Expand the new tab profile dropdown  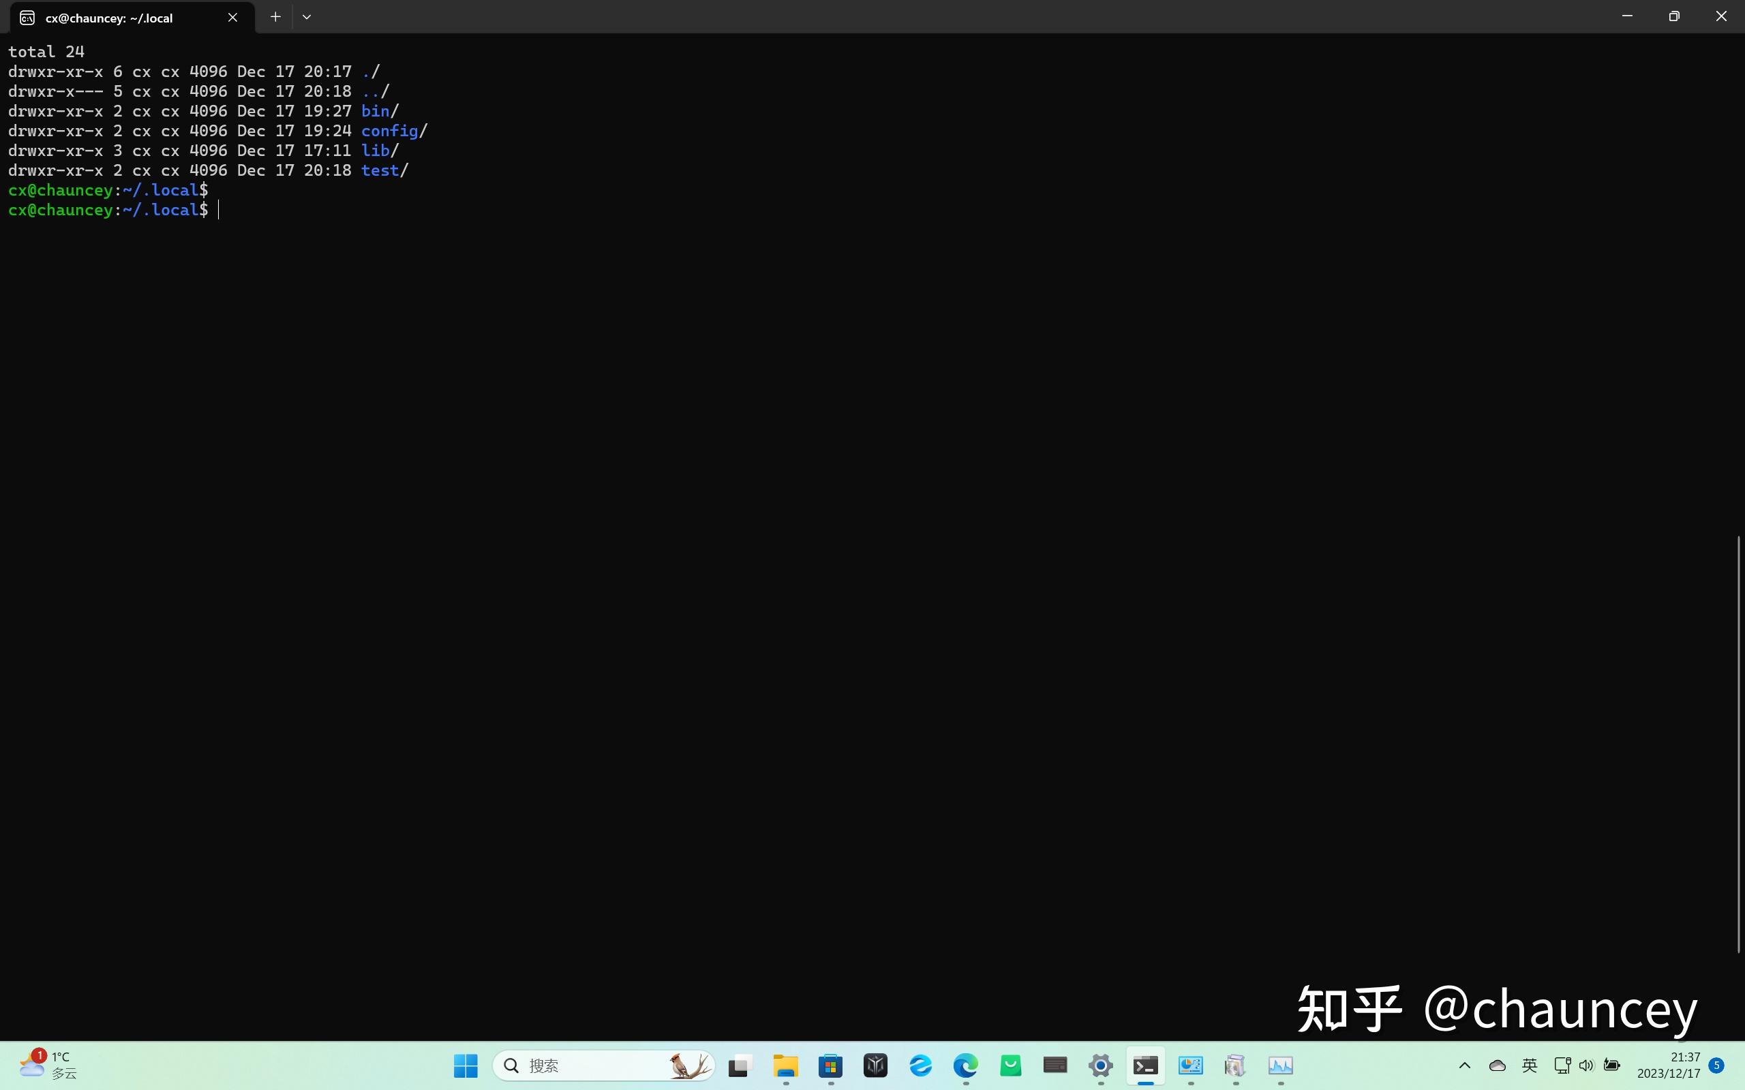(307, 16)
